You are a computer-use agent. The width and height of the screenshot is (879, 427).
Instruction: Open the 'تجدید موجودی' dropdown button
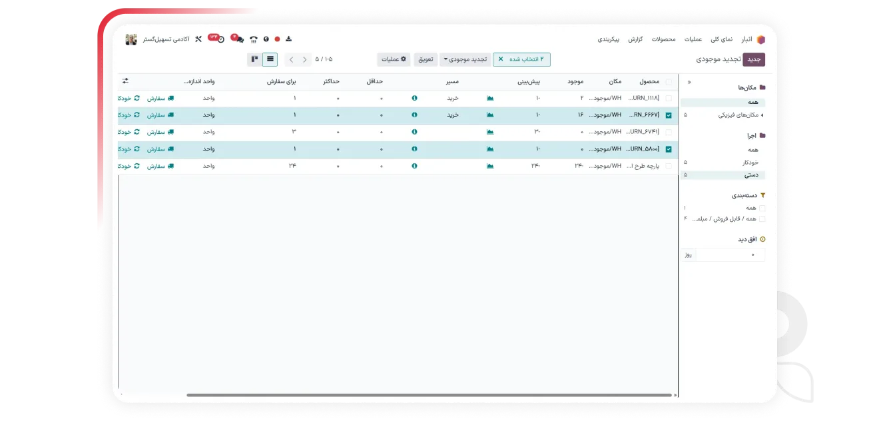pyautogui.click(x=465, y=59)
